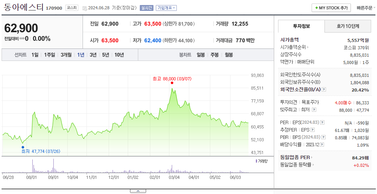This screenshot has width=377, height=194.
Task: Click the arrow next to 시가총액순위
Action: pyautogui.click(x=308, y=47)
